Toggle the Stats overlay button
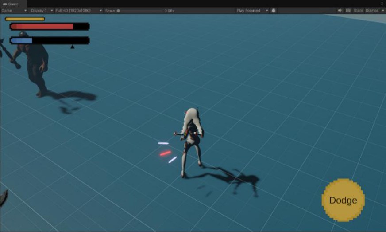 [x=358, y=10]
